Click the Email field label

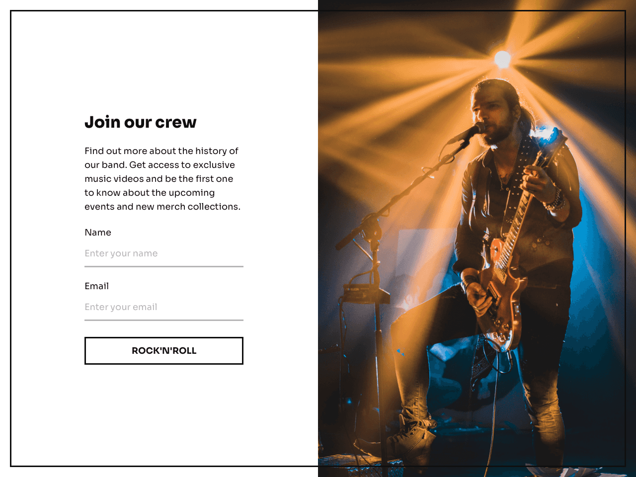96,286
